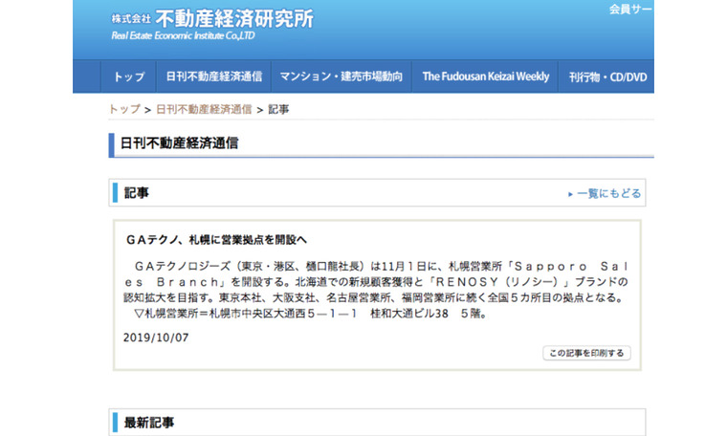Go to The Fudousan Keizai Weekly tab
727x436 pixels.
click(x=485, y=76)
